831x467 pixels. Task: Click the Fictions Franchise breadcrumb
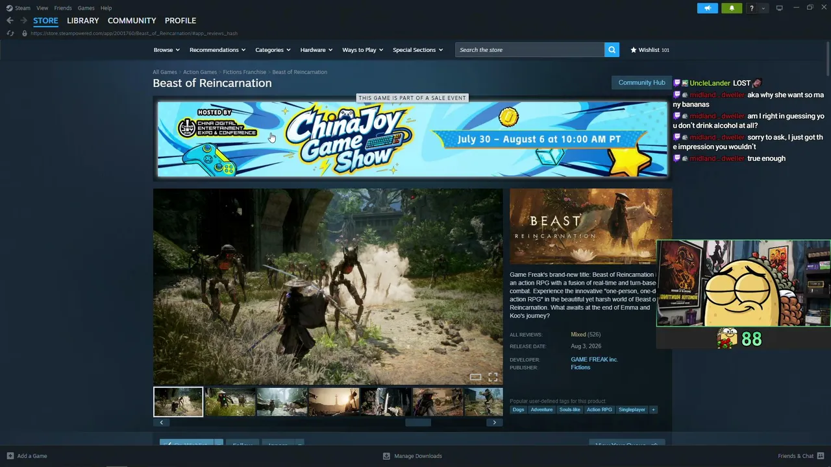(x=245, y=72)
